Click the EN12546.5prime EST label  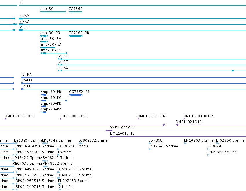(x=163, y=146)
